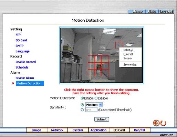Open the Network bottom tab
177x137 pixels.
coord(57,130)
